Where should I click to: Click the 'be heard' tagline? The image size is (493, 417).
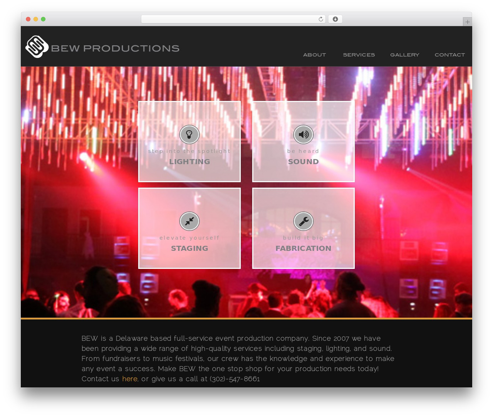click(304, 151)
